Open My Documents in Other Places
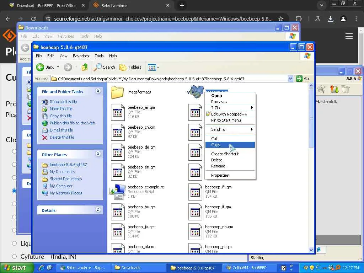364x273 pixels. pos(62,172)
